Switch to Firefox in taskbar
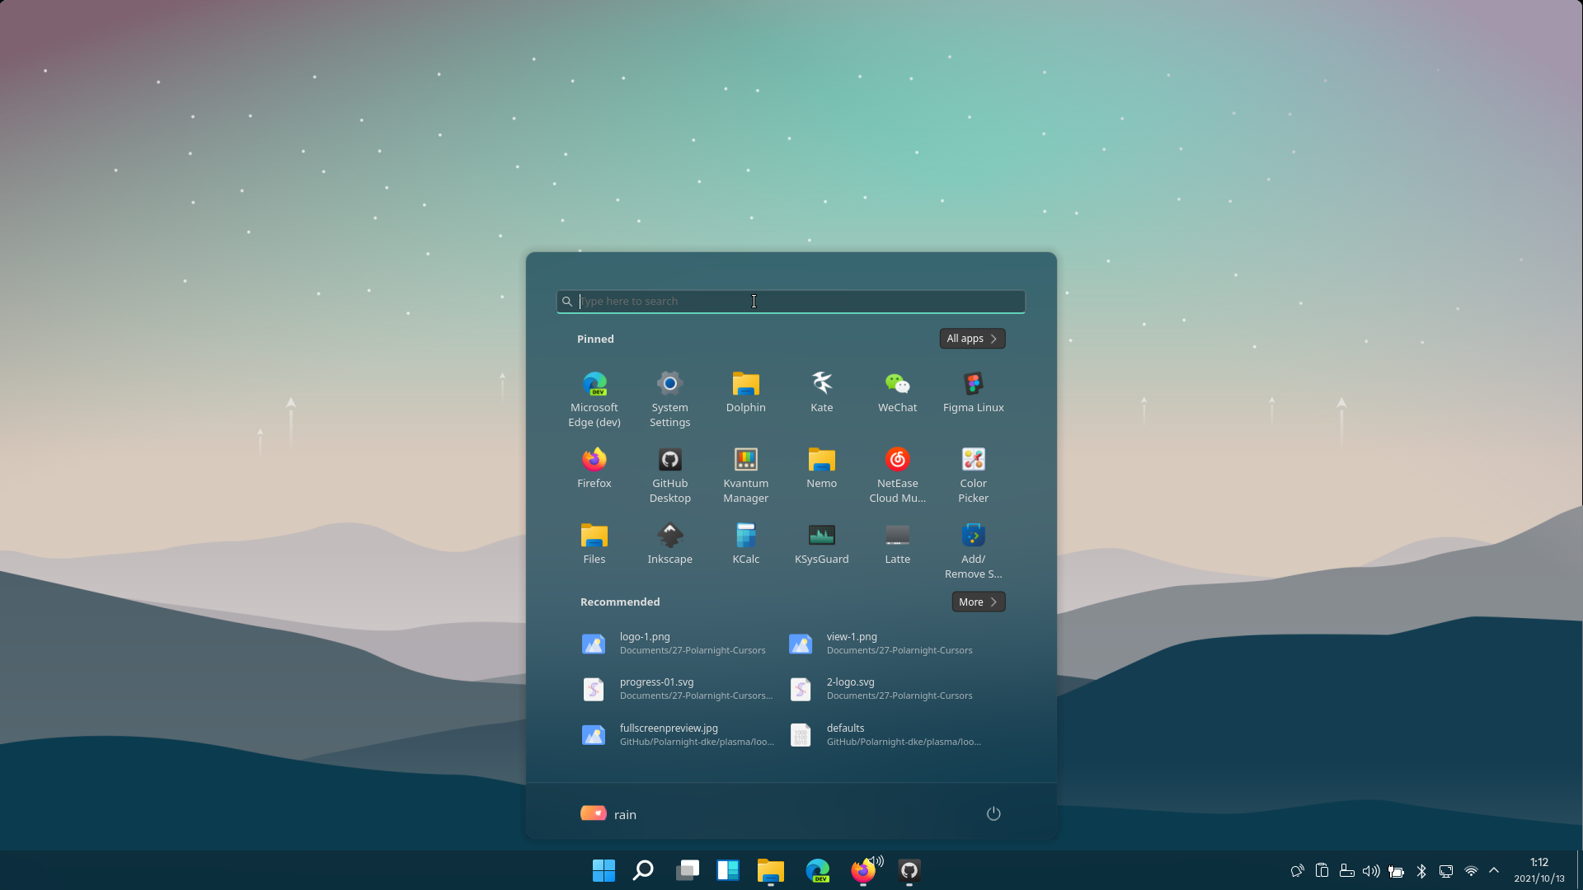The height and width of the screenshot is (890, 1583). pos(863,870)
